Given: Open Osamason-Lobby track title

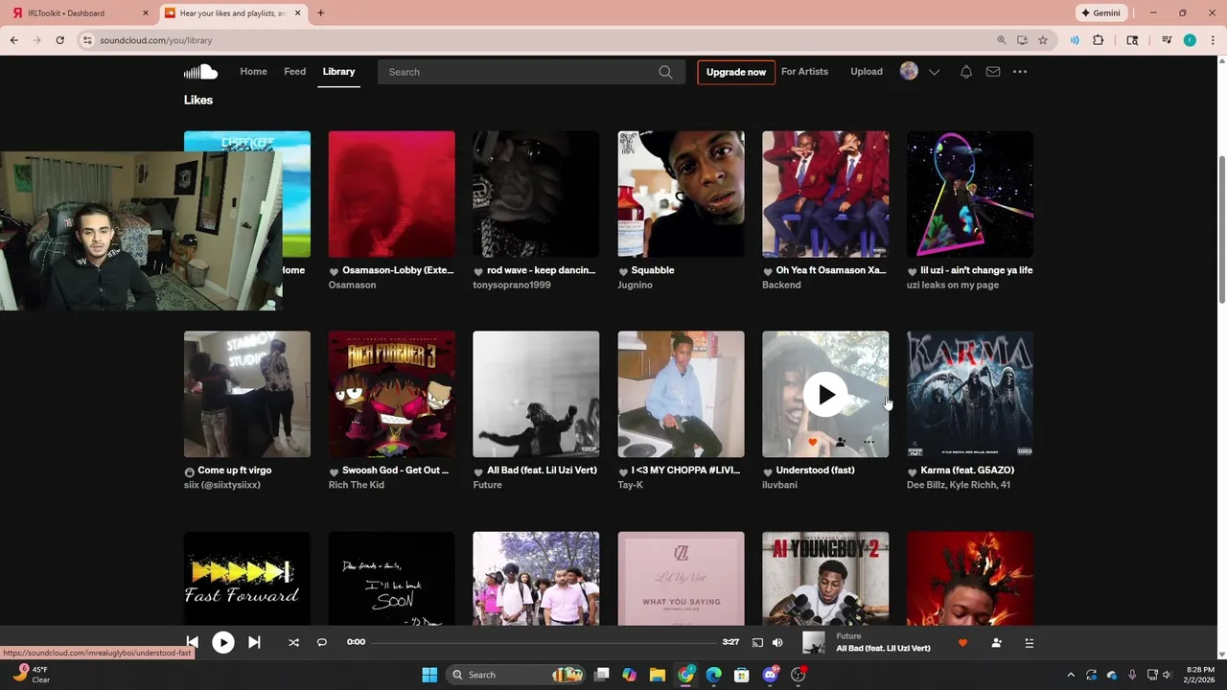Looking at the screenshot, I should click(398, 270).
